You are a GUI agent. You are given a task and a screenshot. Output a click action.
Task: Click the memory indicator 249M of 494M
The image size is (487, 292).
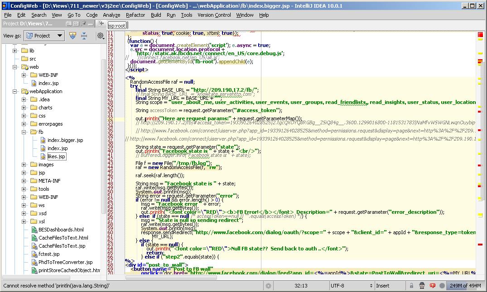[465, 286]
